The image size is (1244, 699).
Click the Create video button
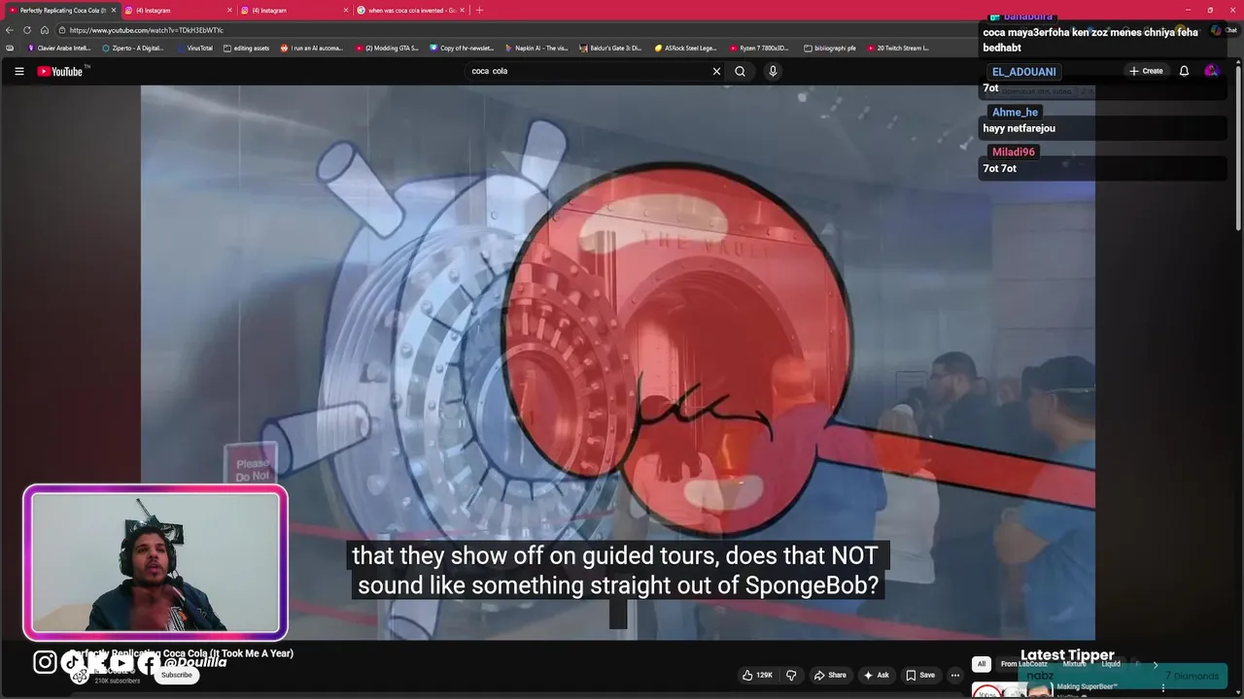[x=1146, y=71]
